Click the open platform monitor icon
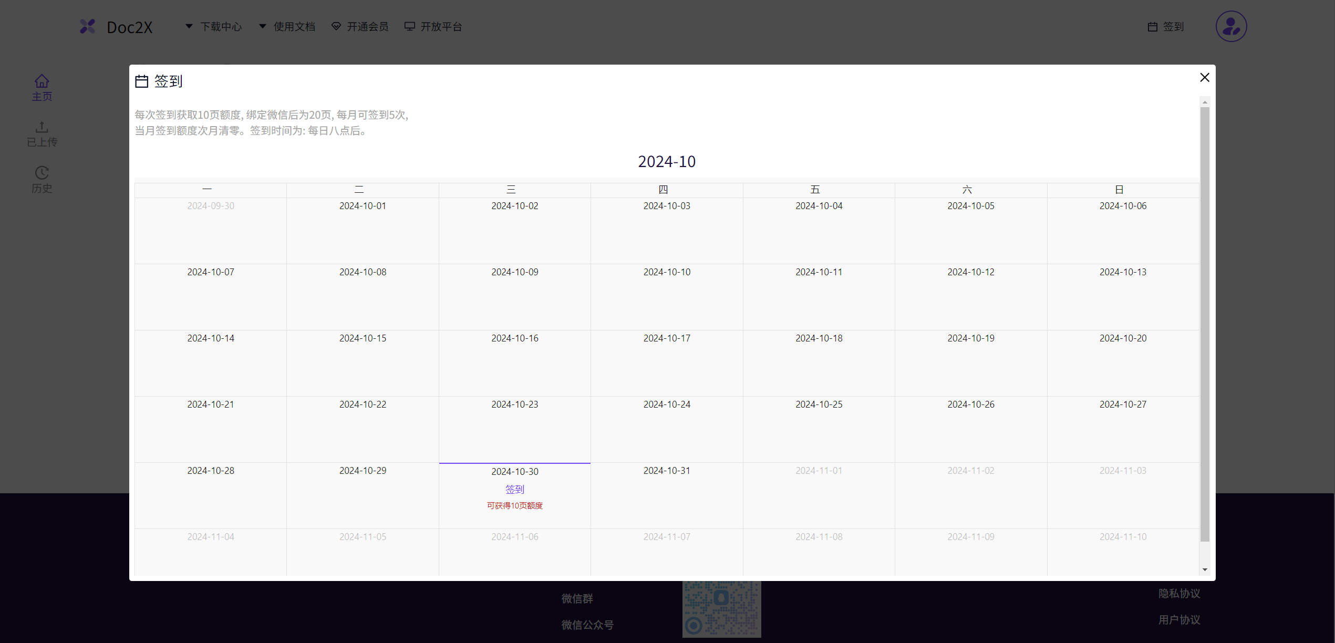This screenshot has height=643, width=1335. [x=410, y=26]
